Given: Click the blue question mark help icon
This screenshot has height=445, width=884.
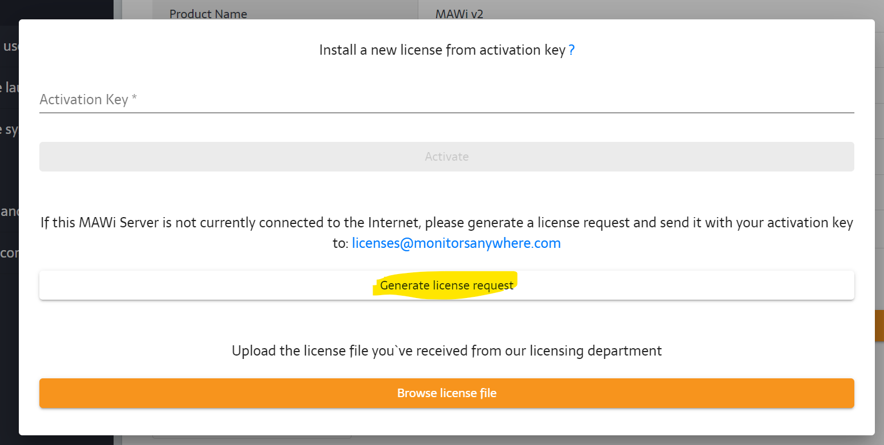Looking at the screenshot, I should click(571, 50).
